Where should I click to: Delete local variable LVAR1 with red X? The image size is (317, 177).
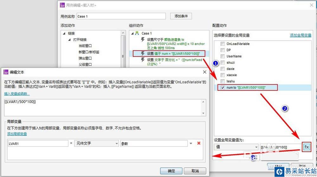pyautogui.click(x=199, y=143)
